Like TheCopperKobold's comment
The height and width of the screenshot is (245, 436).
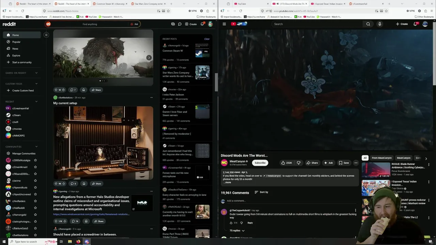231,223
